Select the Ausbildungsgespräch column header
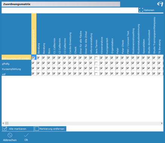Viewport: 165px width, 143px height. coord(34,34)
